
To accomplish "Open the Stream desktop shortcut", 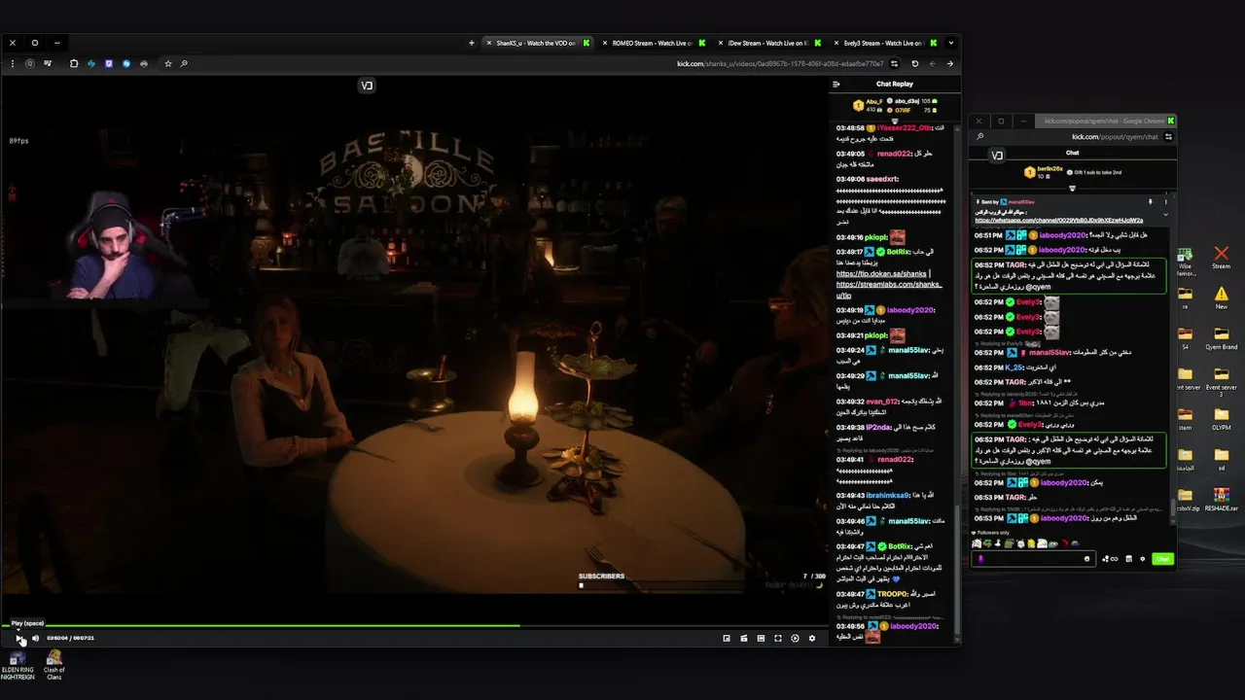I will [x=1221, y=258].
